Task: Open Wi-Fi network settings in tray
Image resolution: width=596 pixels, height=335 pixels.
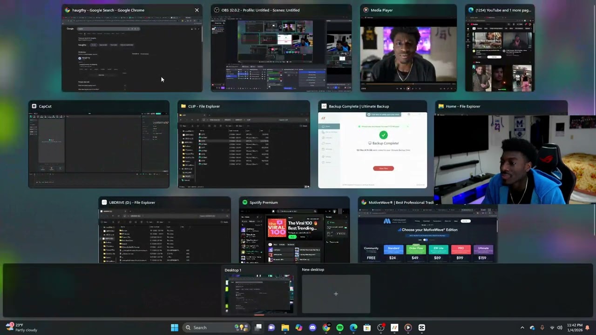Action: tap(552, 328)
